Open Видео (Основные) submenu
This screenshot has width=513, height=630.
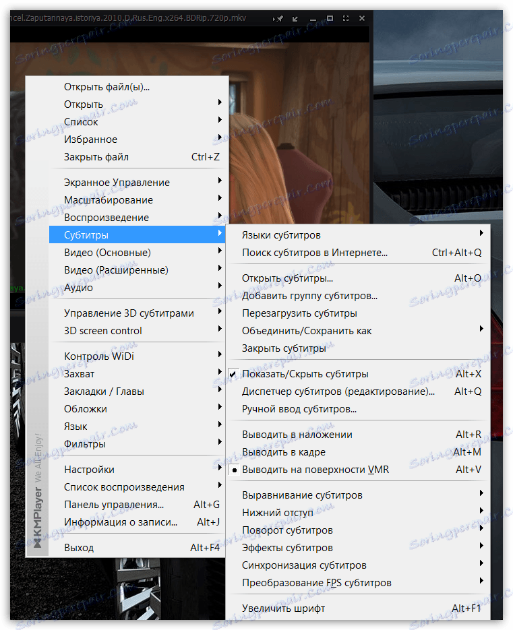[138, 253]
